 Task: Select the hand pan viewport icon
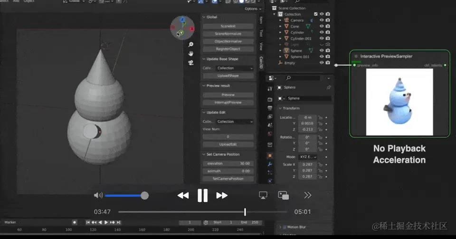point(191,54)
